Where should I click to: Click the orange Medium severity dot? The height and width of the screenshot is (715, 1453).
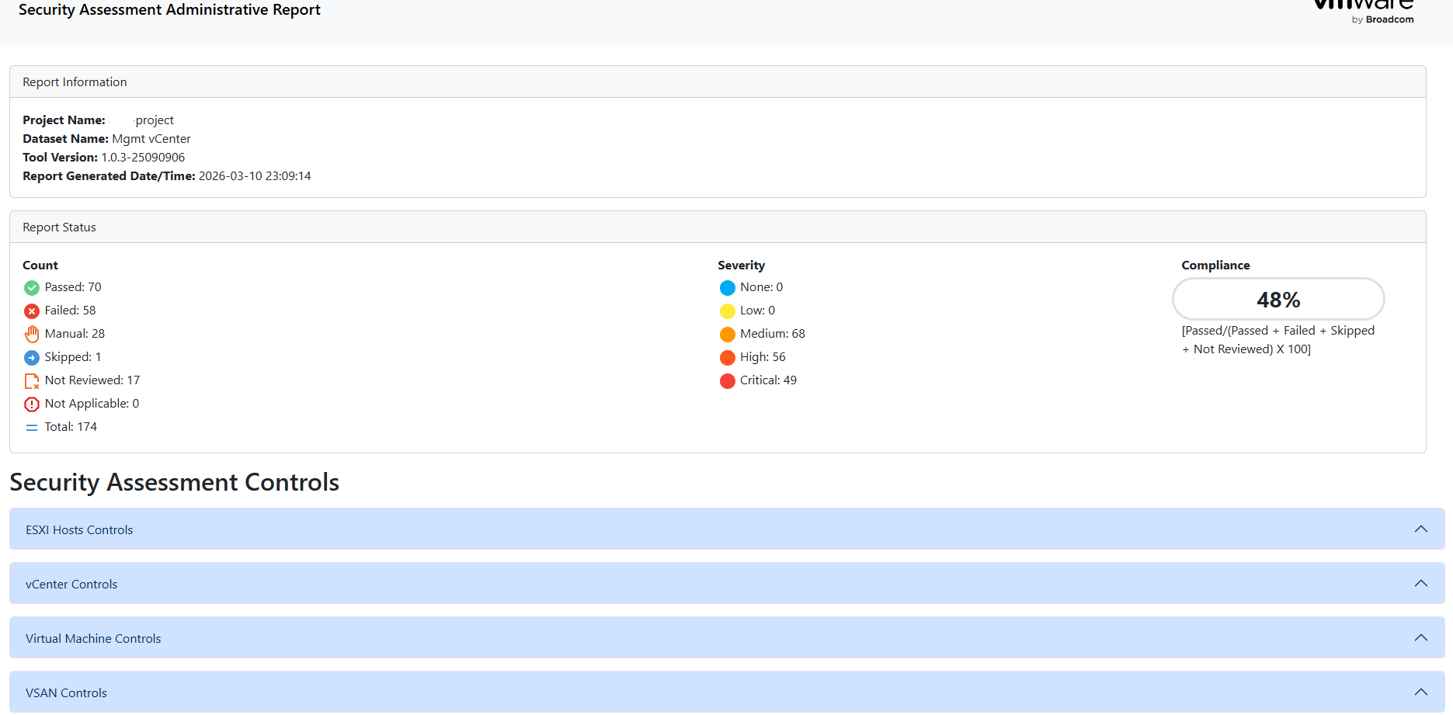728,335
